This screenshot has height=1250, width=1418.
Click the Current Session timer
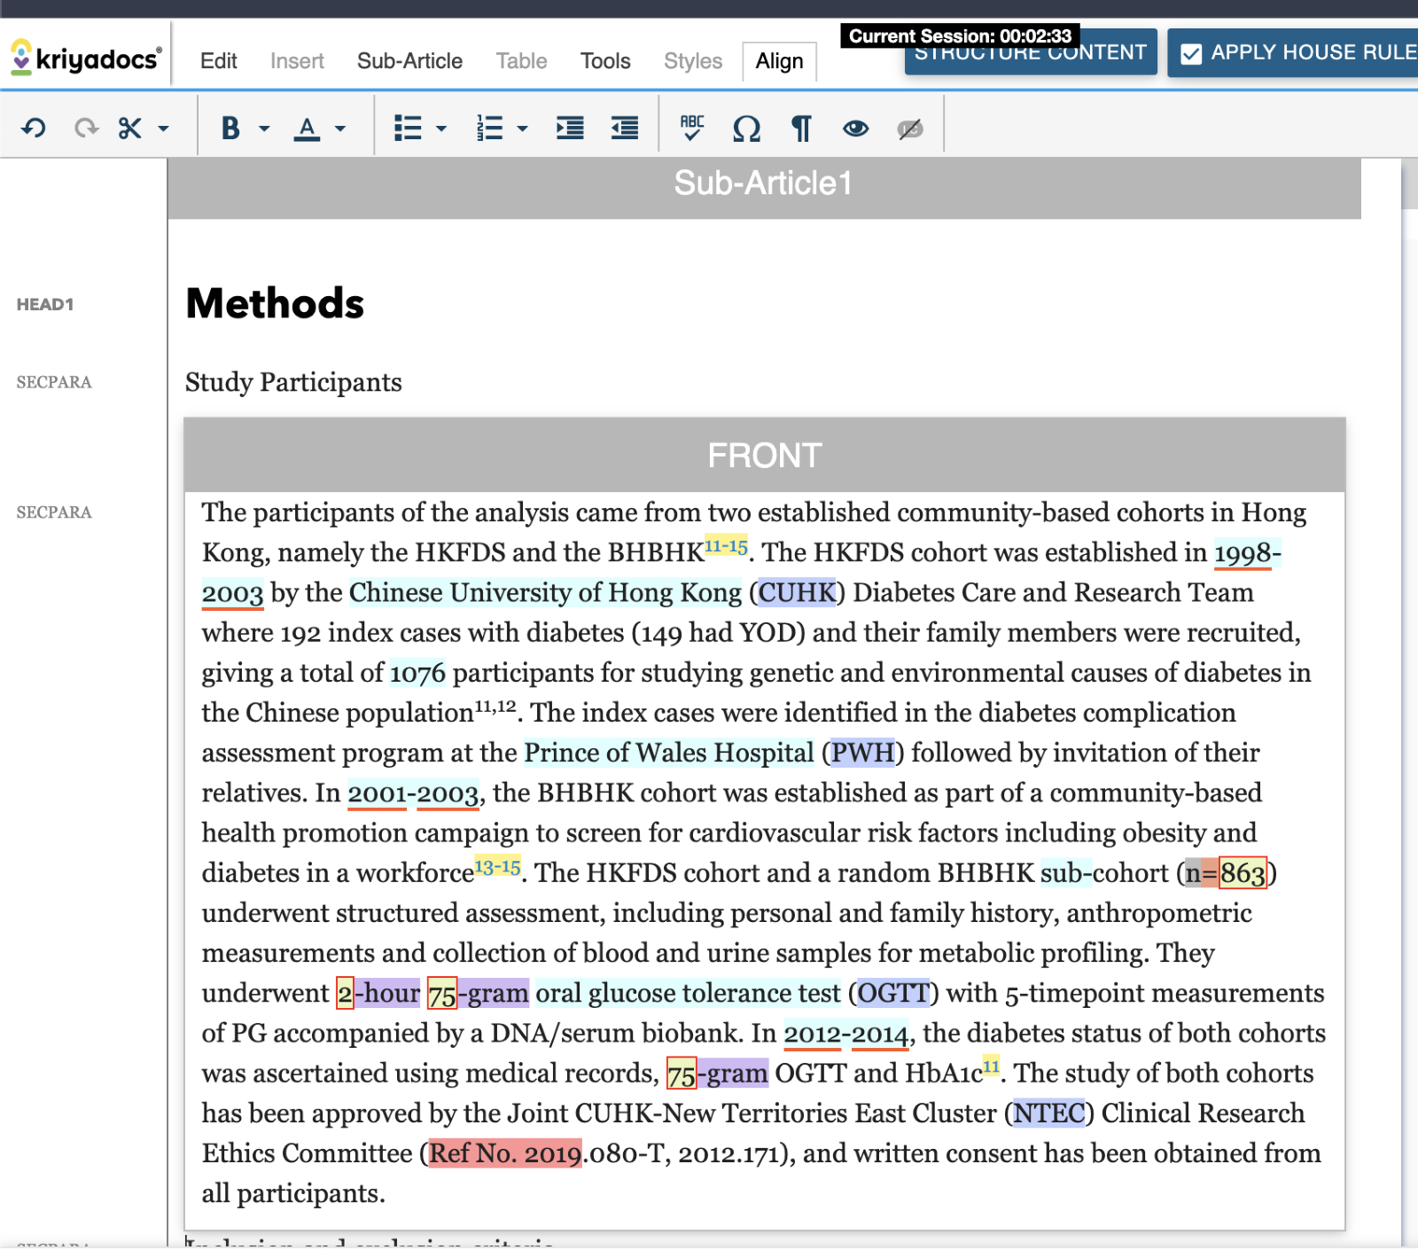pyautogui.click(x=960, y=36)
